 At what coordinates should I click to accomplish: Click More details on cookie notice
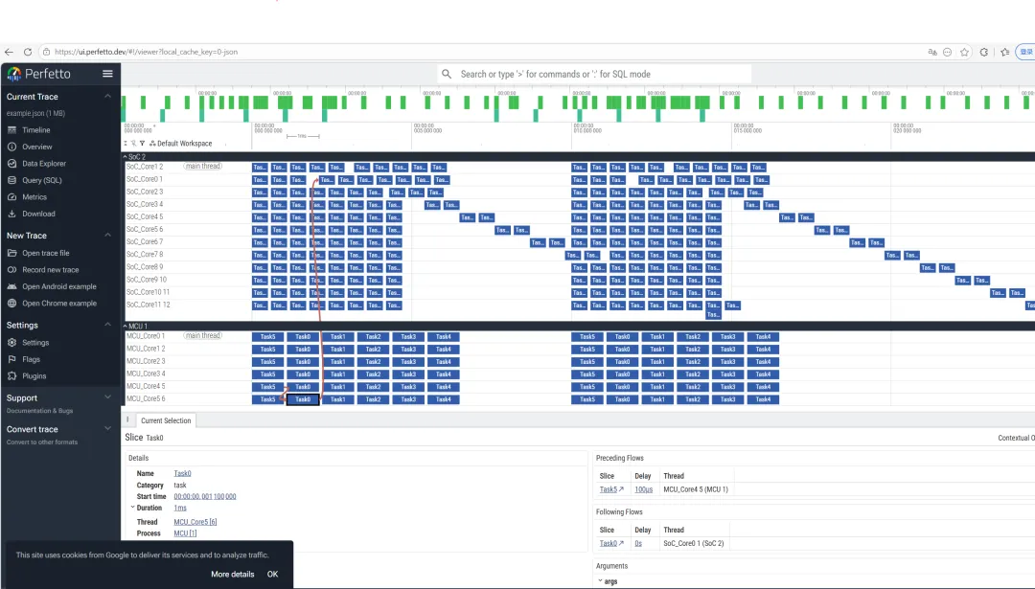(232, 574)
